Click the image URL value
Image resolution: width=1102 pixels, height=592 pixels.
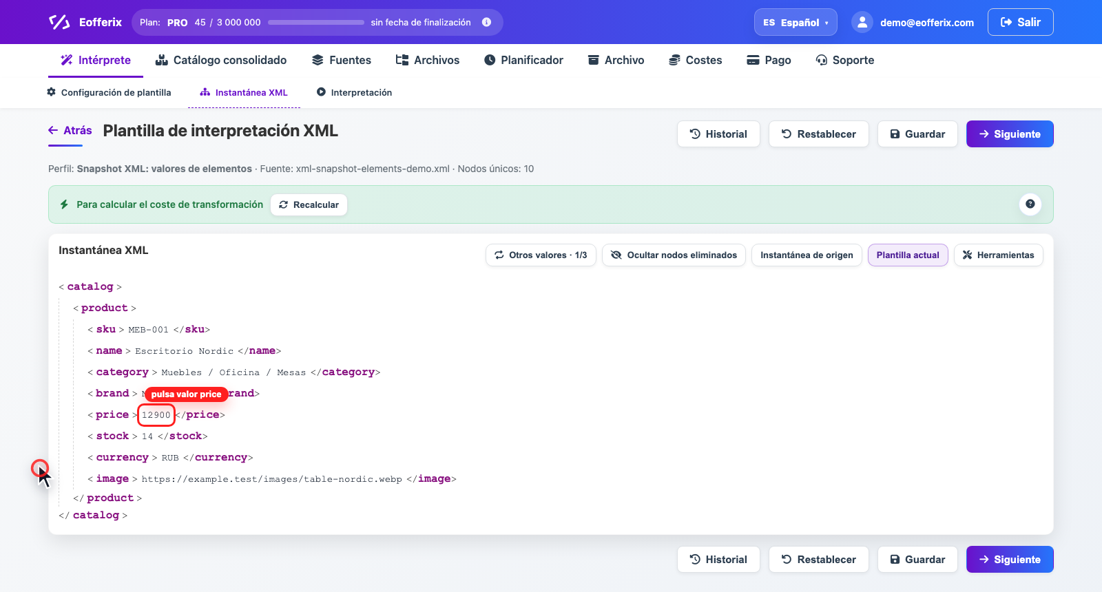click(271, 479)
